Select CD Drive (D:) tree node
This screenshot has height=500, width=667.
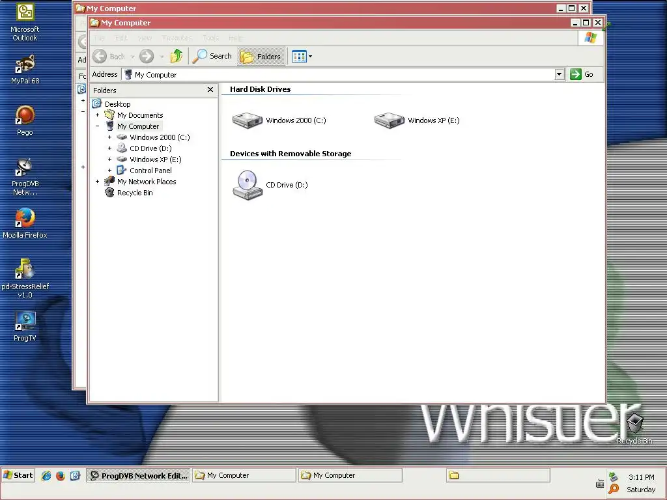coord(150,148)
